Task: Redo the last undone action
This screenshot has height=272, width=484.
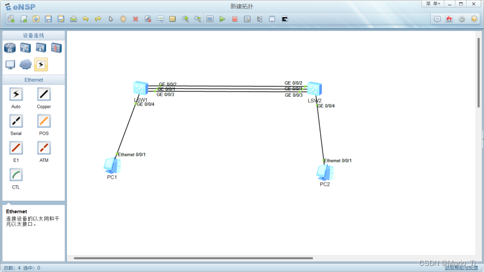Action: tap(98, 19)
